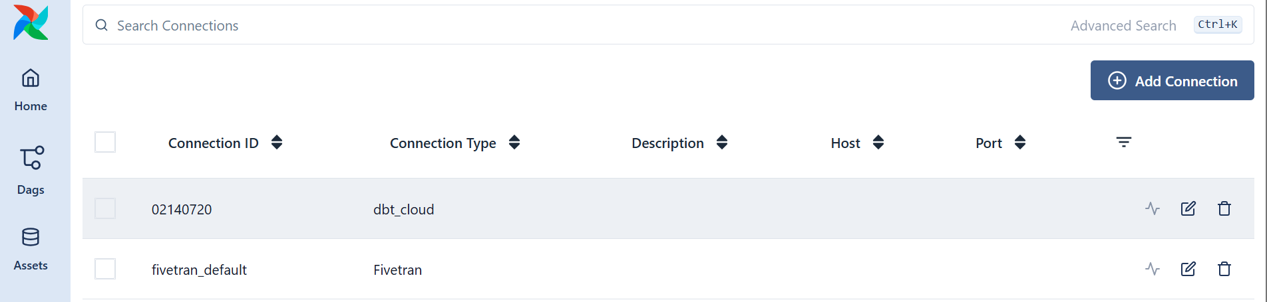Viewport: 1267px width, 302px height.
Task: Sort the Description column
Action: (x=721, y=143)
